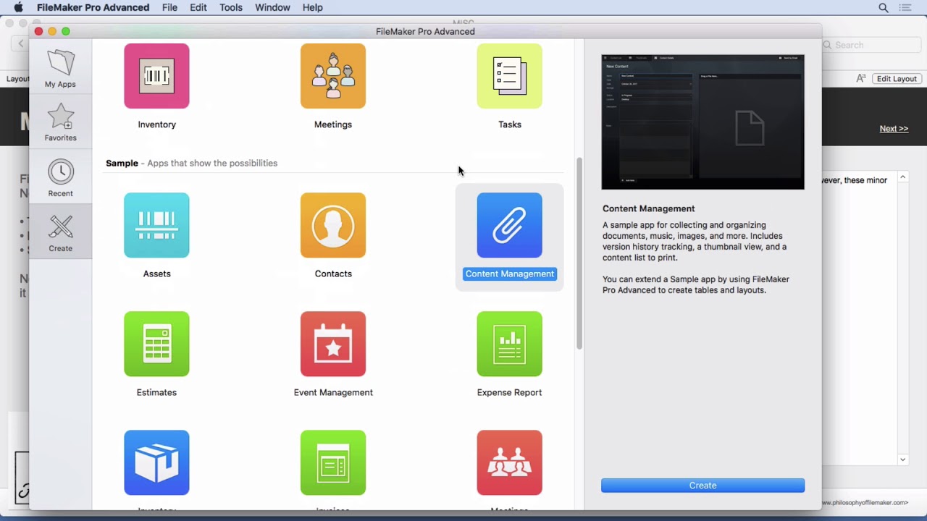Select the Create sidebar section
Screen dimensions: 927x521
click(60, 233)
